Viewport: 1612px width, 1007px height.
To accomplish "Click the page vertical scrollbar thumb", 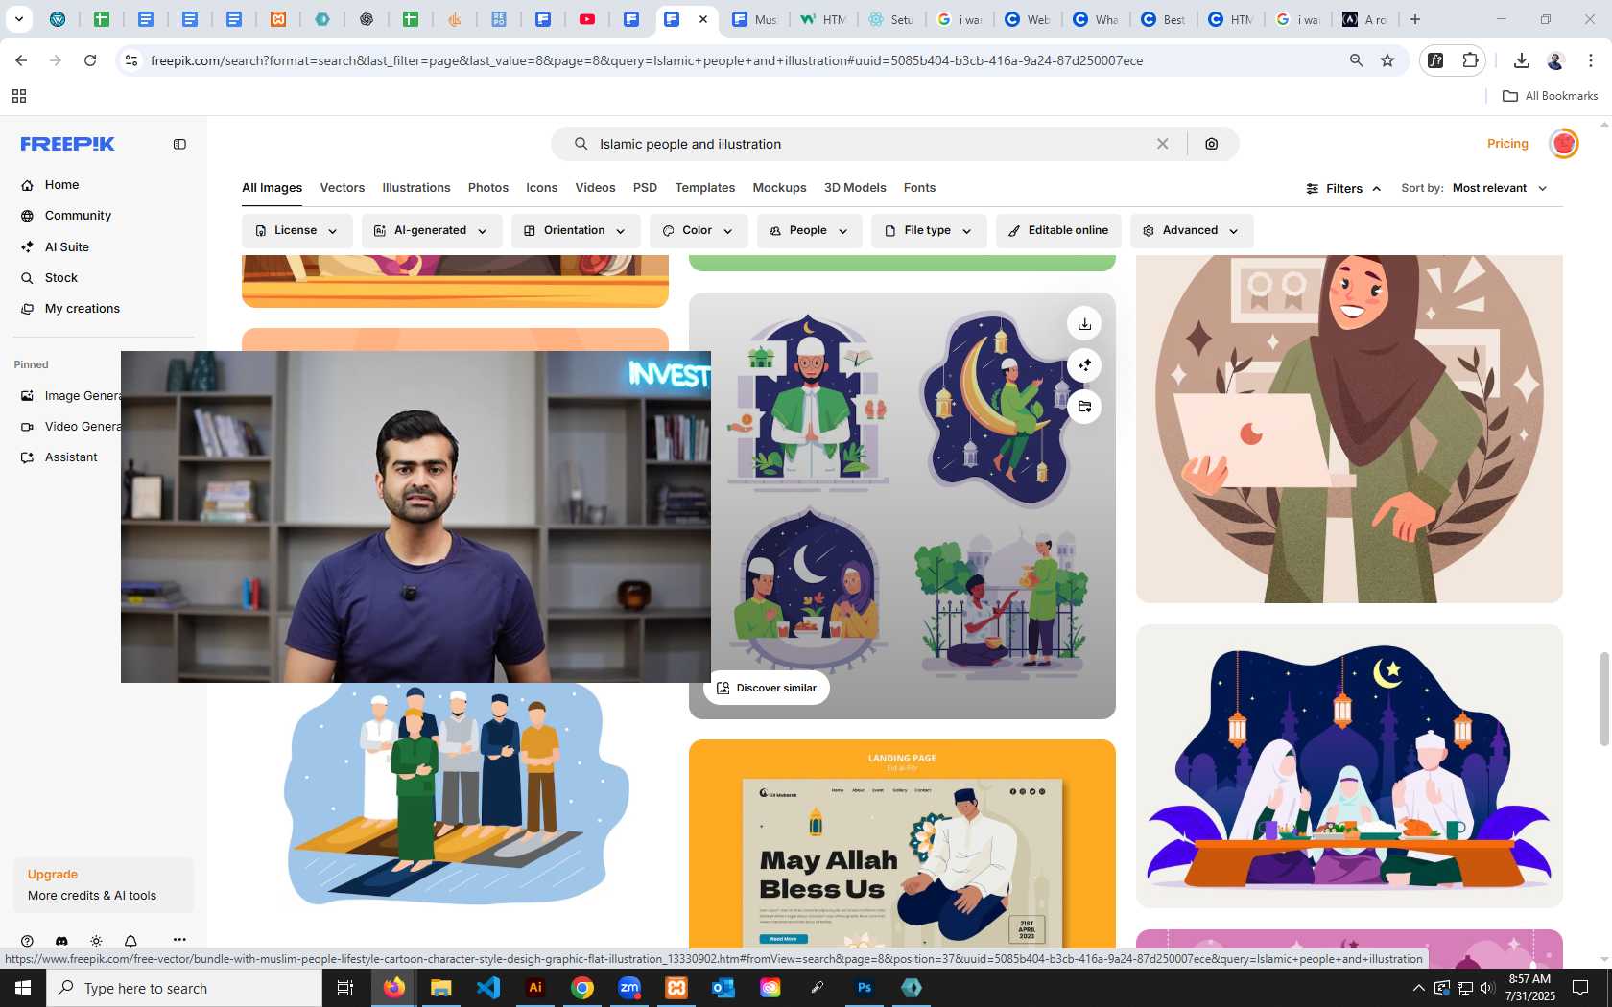I will point(1604,698).
